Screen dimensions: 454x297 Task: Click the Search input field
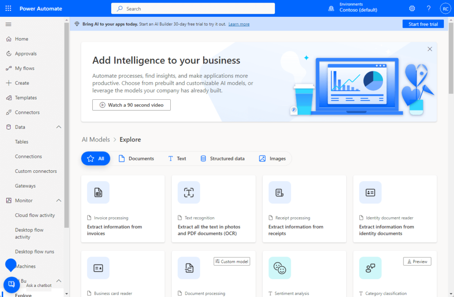[x=193, y=9]
